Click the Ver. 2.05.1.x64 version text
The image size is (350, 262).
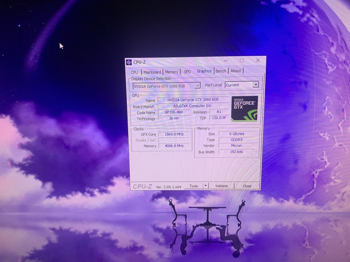[x=169, y=187]
